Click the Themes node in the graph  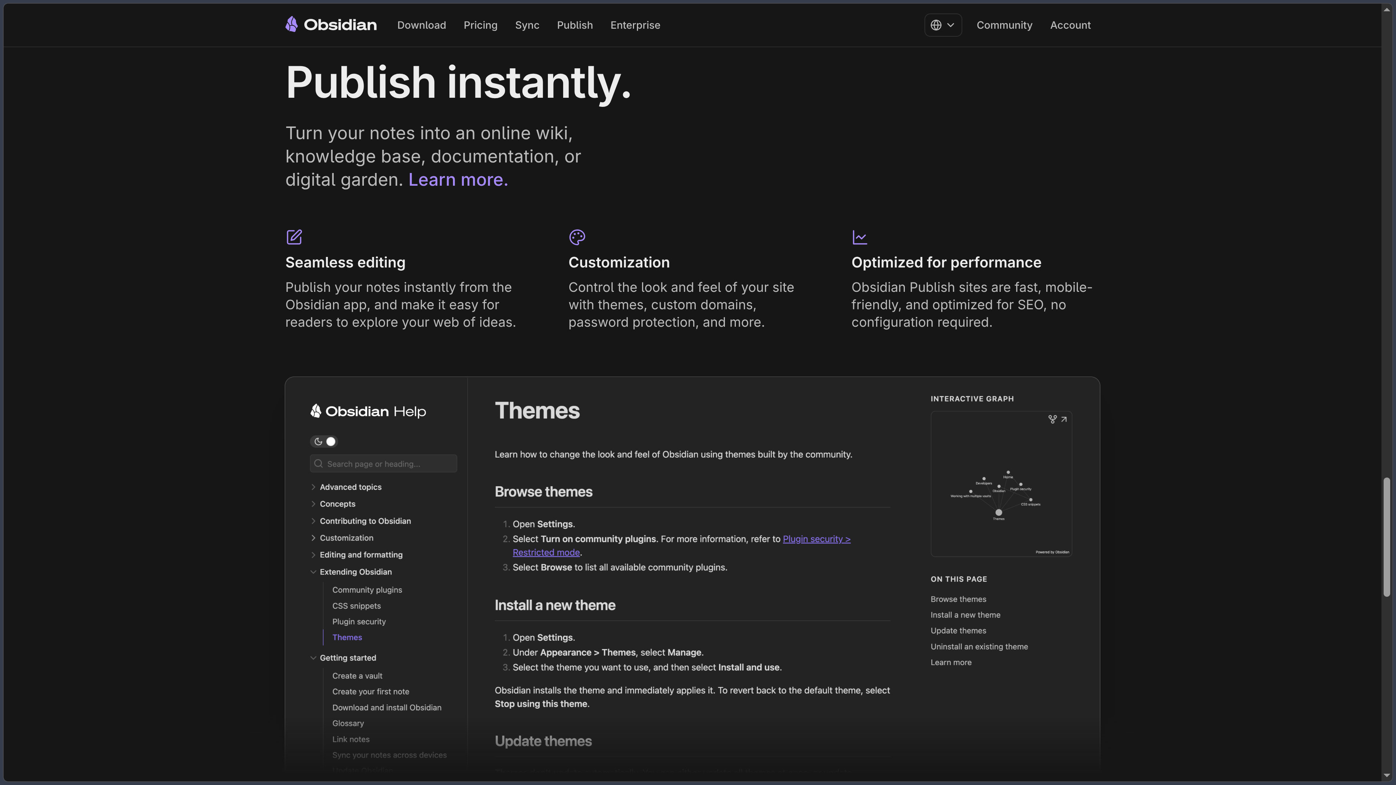pos(998,512)
